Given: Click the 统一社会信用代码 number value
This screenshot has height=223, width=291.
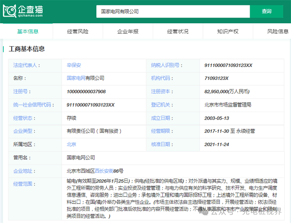Looking at the screenshot, I should pos(90,105).
